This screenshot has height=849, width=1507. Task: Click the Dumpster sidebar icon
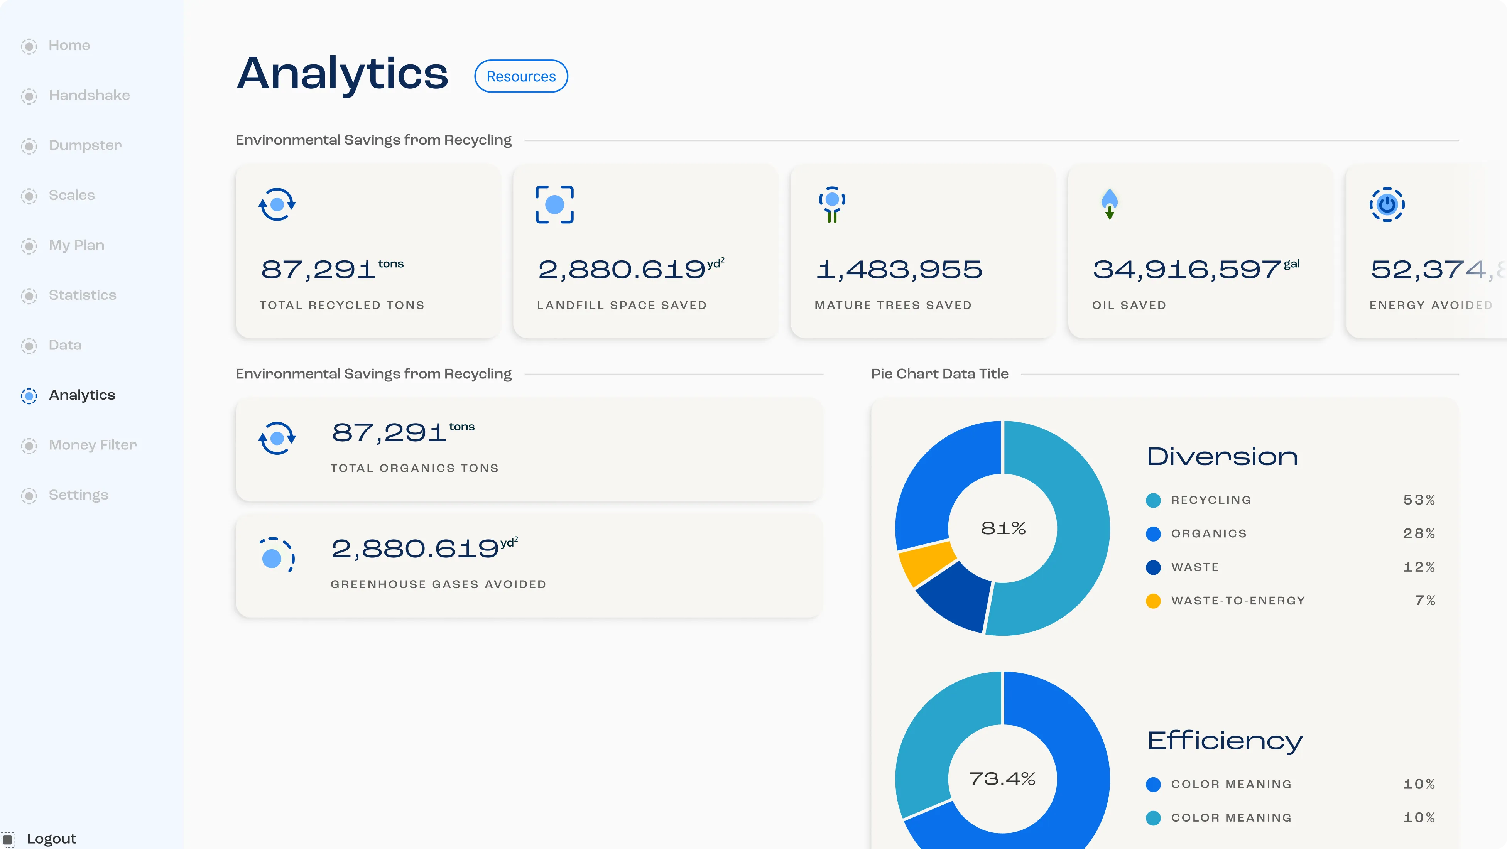(x=29, y=146)
